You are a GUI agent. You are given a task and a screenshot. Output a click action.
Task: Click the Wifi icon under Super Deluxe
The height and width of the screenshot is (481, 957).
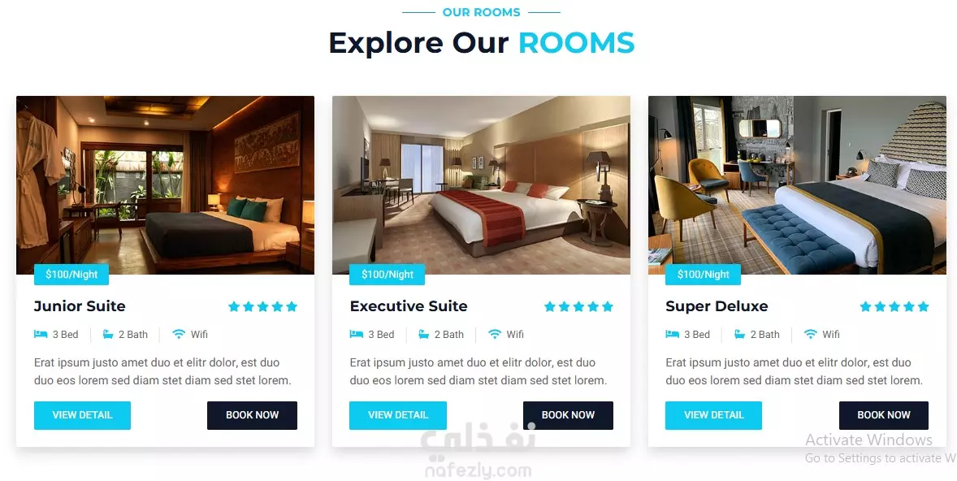810,335
